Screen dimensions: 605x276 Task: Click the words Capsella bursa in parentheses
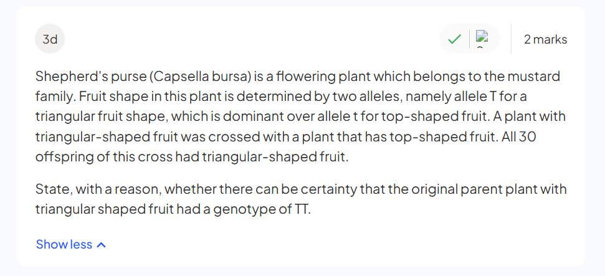200,77
